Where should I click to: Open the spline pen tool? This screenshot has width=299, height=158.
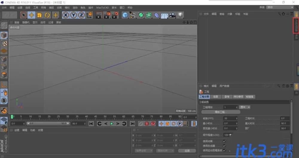pyautogui.click(x=133, y=15)
